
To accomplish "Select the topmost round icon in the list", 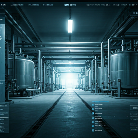I will (x=93, y=105).
